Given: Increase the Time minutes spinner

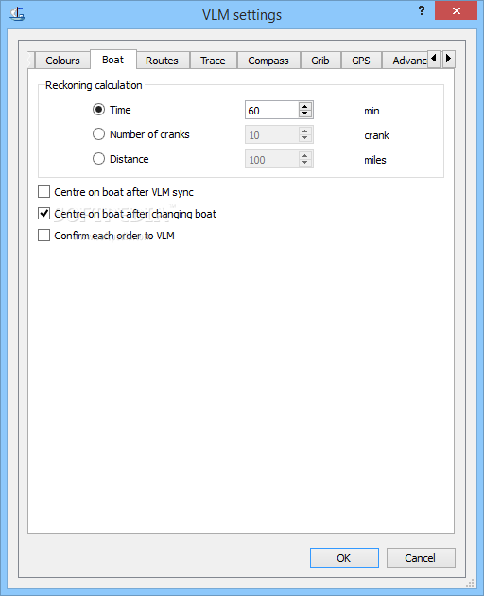Looking at the screenshot, I should (x=305, y=106).
